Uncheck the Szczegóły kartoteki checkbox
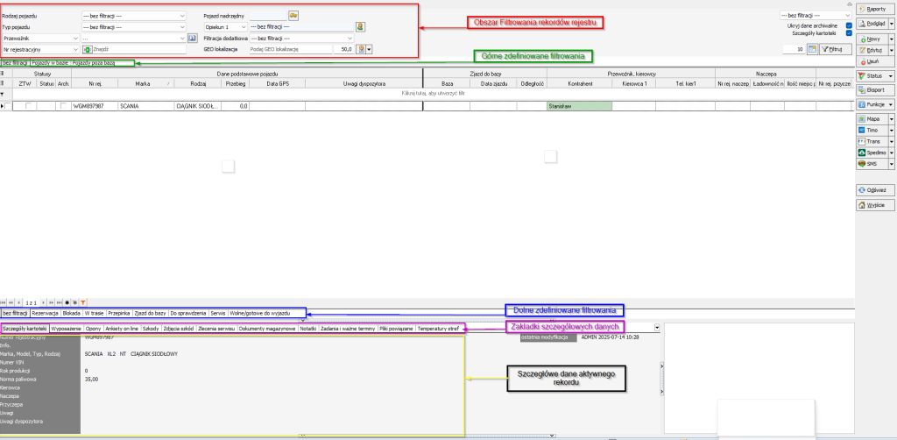897x440 pixels. point(849,34)
